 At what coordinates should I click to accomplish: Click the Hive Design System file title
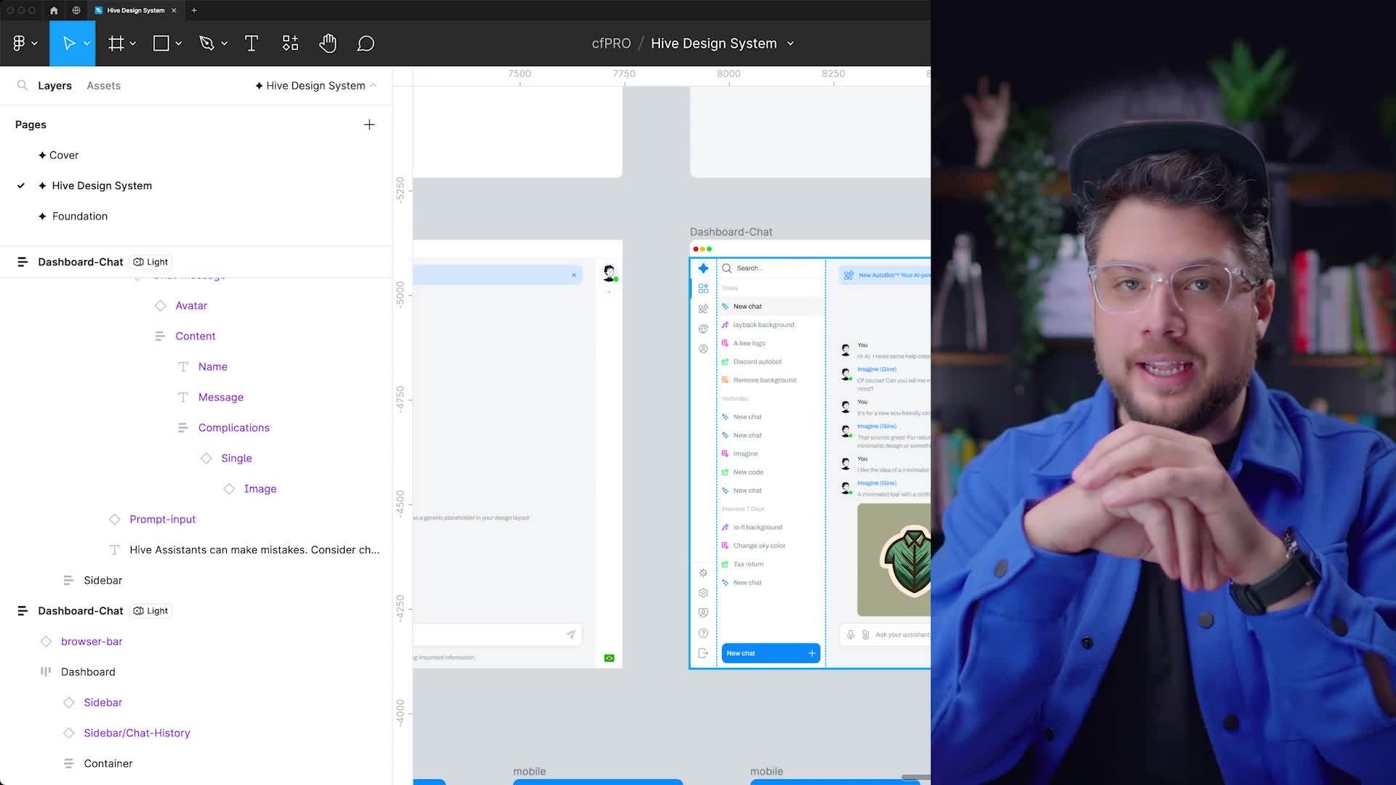(x=714, y=44)
